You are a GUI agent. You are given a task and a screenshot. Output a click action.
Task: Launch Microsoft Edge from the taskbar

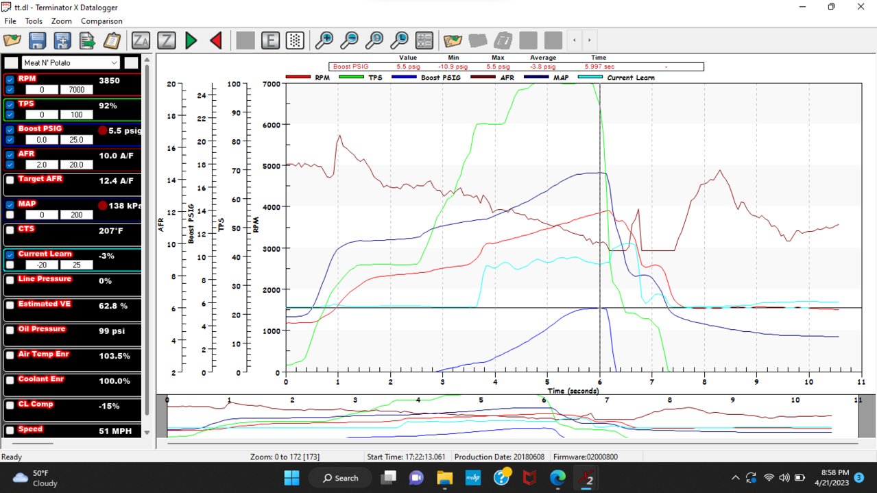(x=558, y=477)
